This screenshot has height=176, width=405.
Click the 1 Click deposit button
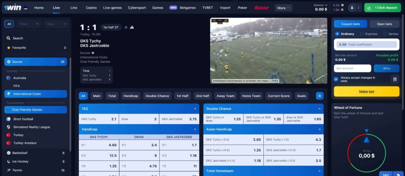[x=383, y=8]
